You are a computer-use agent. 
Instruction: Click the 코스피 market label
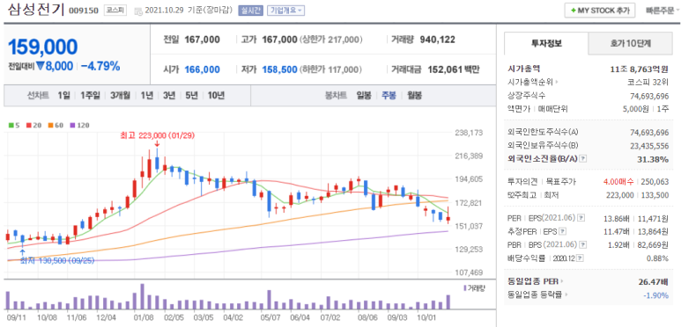(115, 10)
